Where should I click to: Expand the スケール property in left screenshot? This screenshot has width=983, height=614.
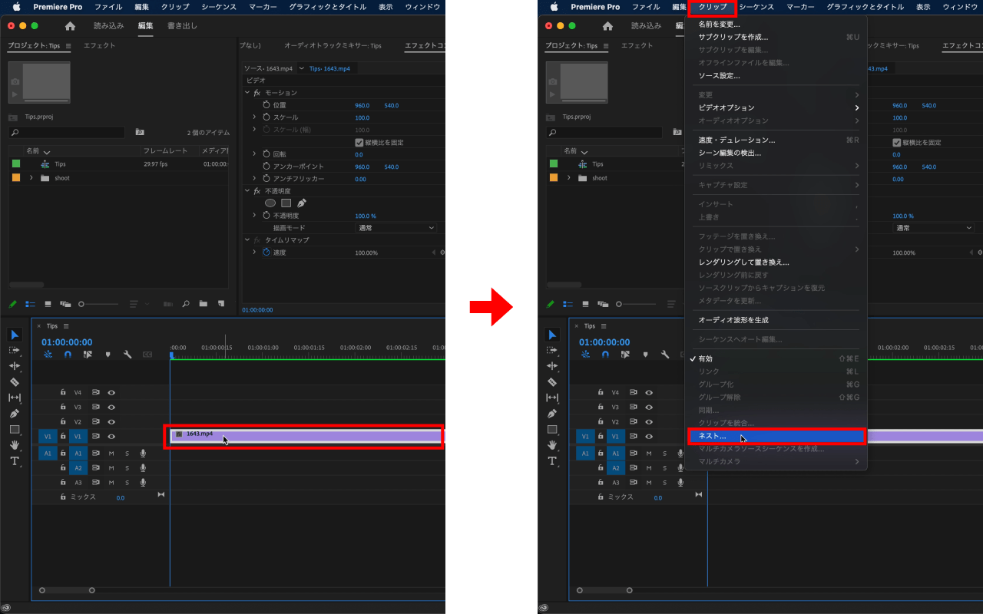coord(254,117)
